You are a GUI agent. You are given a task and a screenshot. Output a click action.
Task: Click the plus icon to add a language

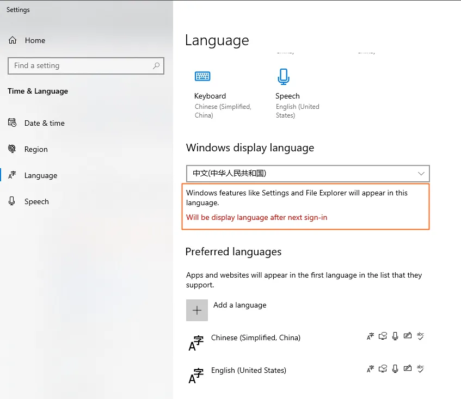coord(197,310)
